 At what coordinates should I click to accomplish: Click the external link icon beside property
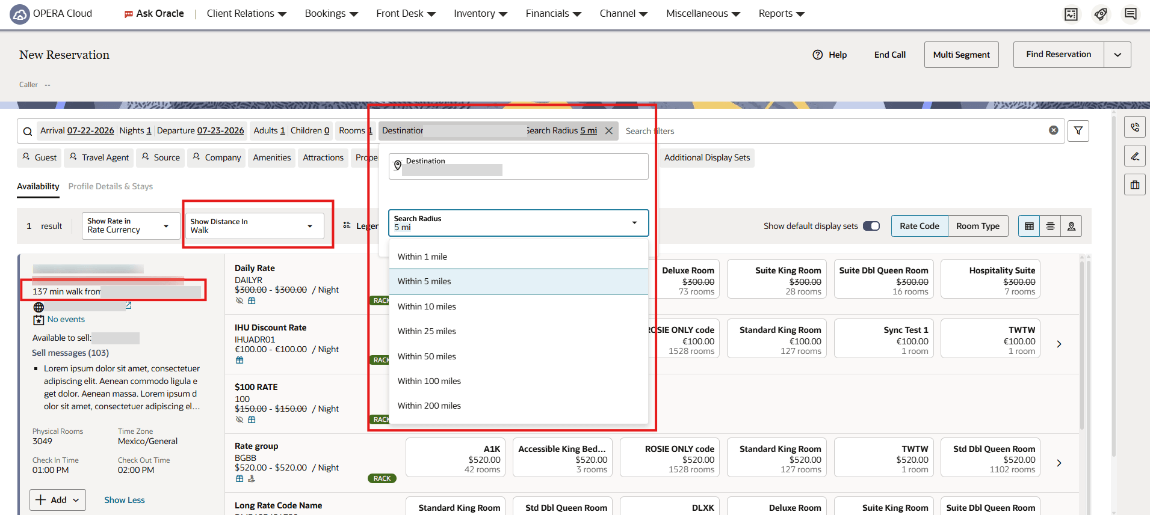[x=128, y=305]
